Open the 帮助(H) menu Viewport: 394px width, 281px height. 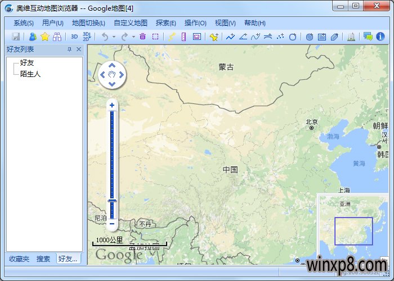click(255, 23)
